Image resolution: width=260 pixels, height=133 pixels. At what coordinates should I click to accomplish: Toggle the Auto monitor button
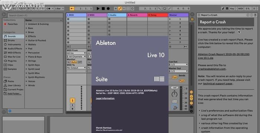tap(74, 62)
